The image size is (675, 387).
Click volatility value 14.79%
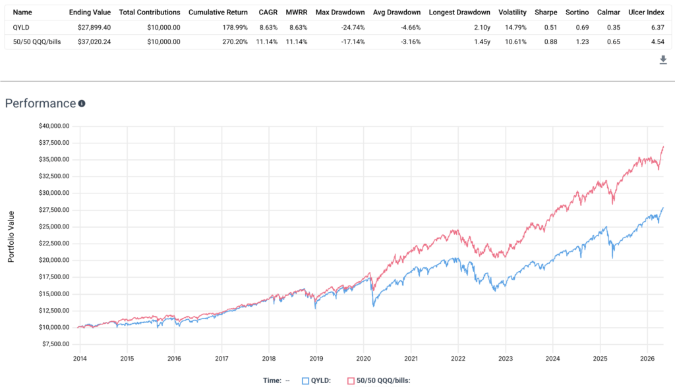click(x=515, y=28)
